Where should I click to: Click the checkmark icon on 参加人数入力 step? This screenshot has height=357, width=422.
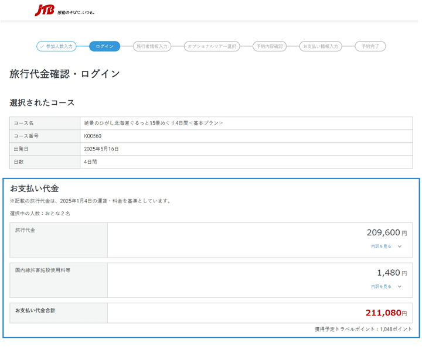[42, 46]
